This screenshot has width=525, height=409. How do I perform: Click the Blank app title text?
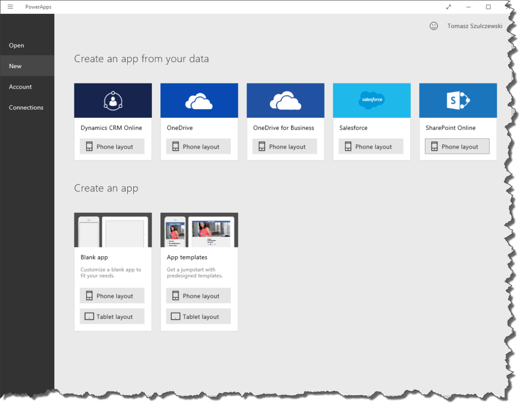pos(94,257)
